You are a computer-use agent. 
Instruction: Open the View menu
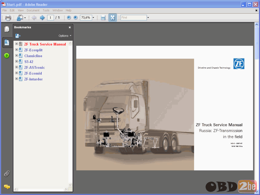[x=21, y=10]
